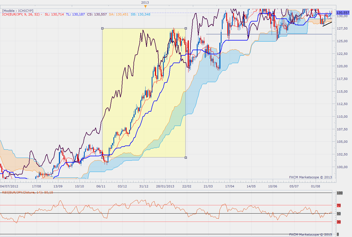Select the top-left handle of yellow rectangle
352x237 pixels.
pyautogui.click(x=102, y=28)
